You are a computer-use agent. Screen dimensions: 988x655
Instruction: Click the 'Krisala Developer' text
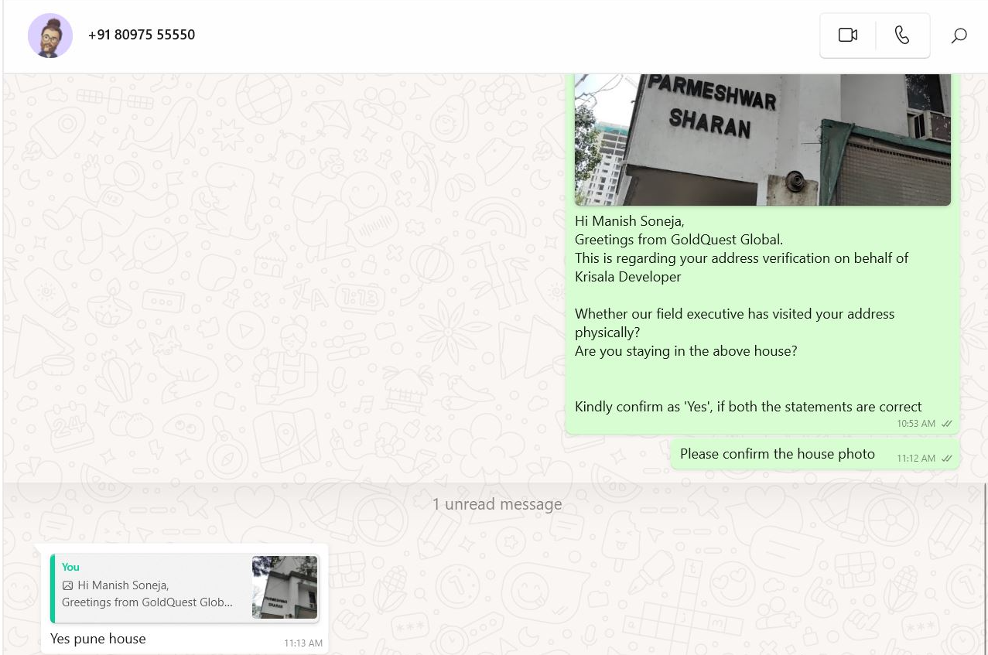[x=628, y=277]
